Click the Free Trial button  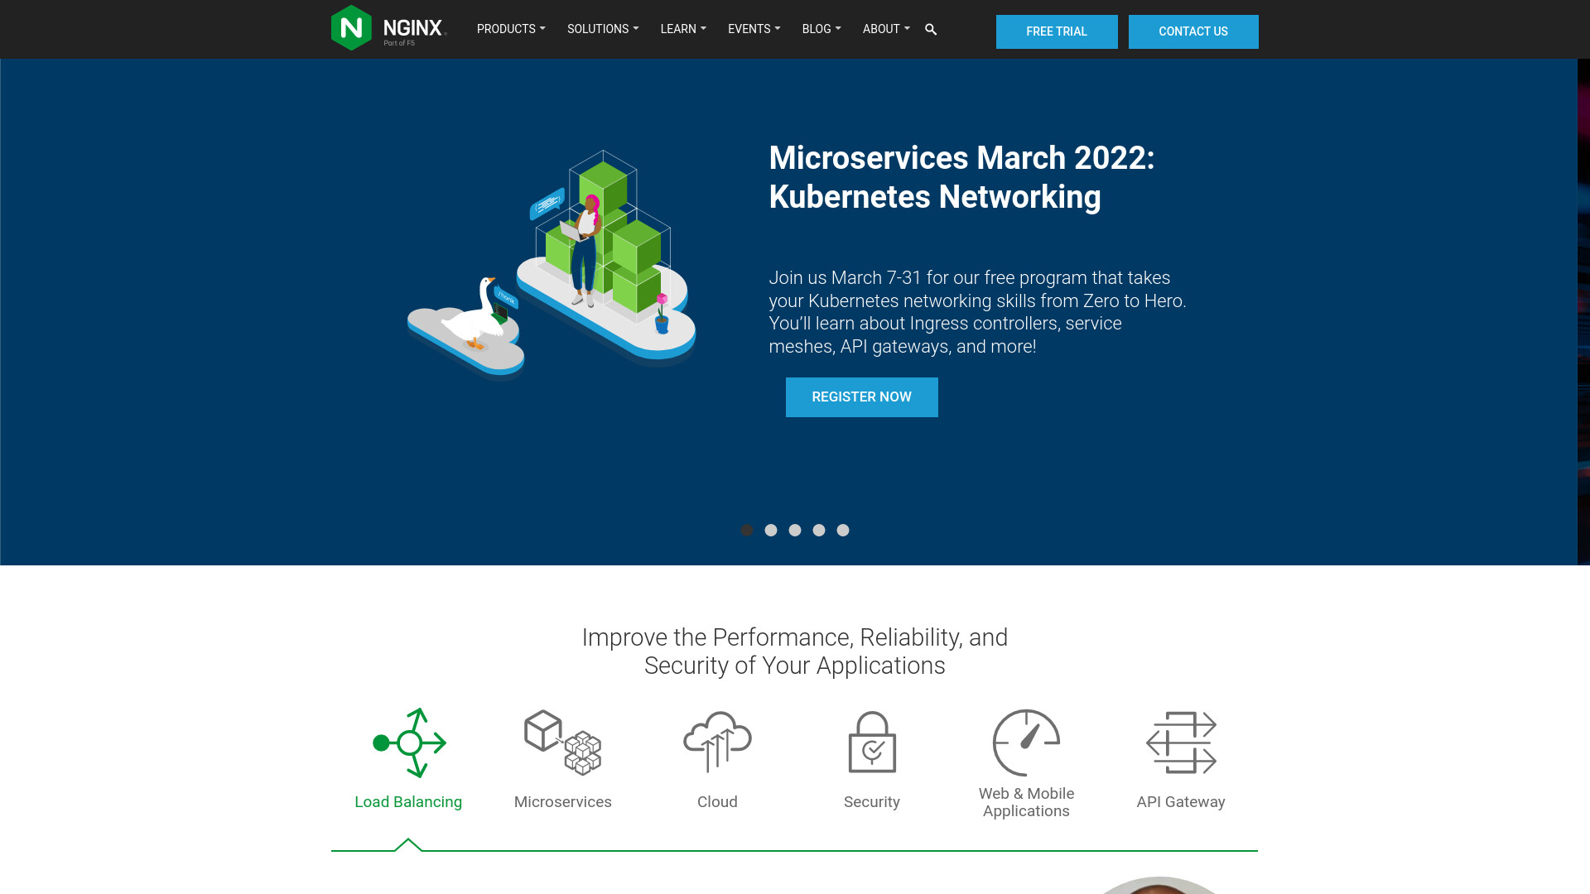pyautogui.click(x=1057, y=31)
